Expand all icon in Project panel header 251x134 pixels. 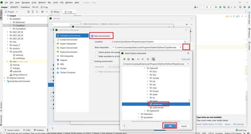(x=33, y=12)
